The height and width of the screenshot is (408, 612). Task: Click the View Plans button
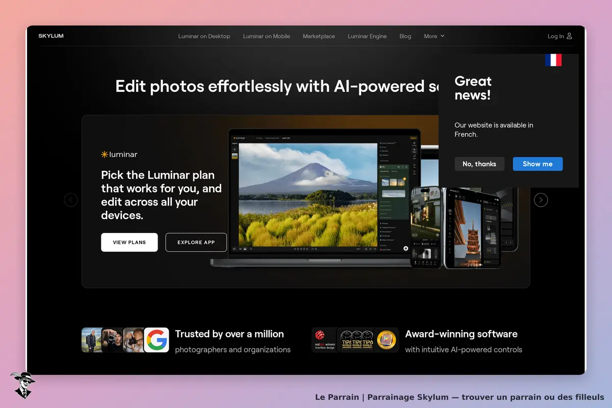[x=130, y=242]
